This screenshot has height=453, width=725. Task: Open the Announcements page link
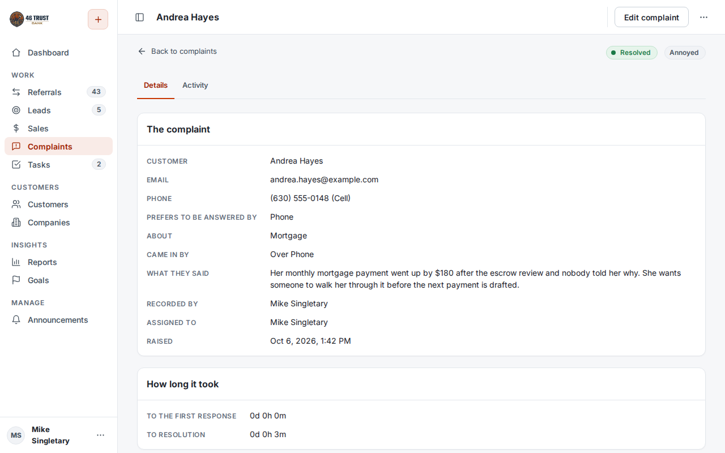pyautogui.click(x=59, y=320)
